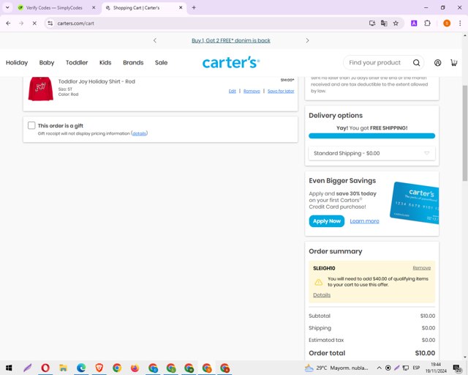Open the translate page icon
The height and width of the screenshot is (375, 468).
[x=384, y=23]
